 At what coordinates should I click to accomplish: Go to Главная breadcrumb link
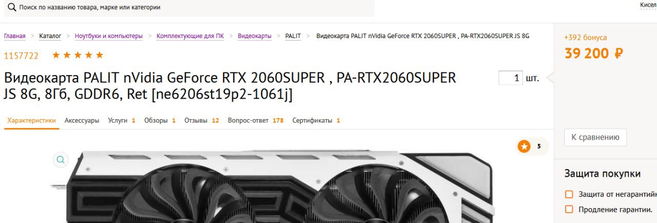point(14,36)
